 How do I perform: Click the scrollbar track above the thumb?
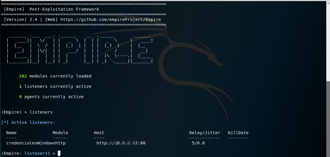[x=328, y=43]
